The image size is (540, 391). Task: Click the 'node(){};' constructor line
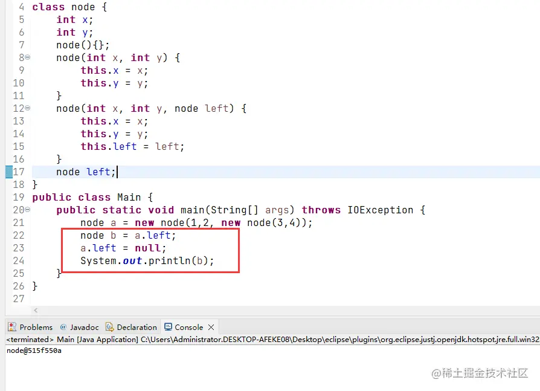[83, 45]
